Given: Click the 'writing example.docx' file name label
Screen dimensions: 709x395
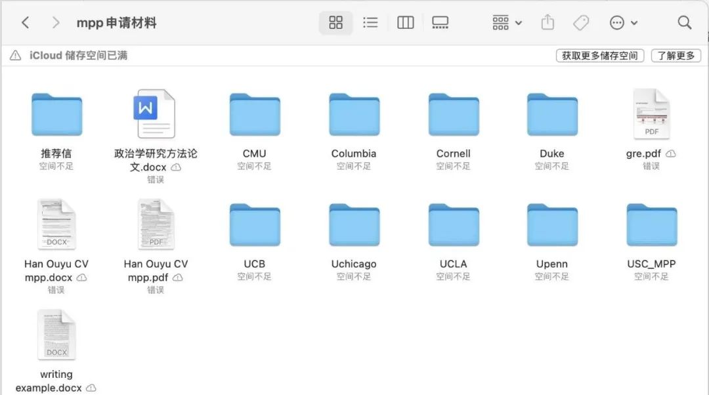Looking at the screenshot, I should 49,381.
